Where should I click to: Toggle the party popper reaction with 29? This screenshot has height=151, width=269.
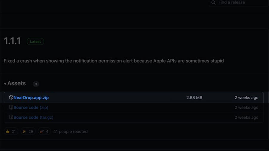click(28, 131)
